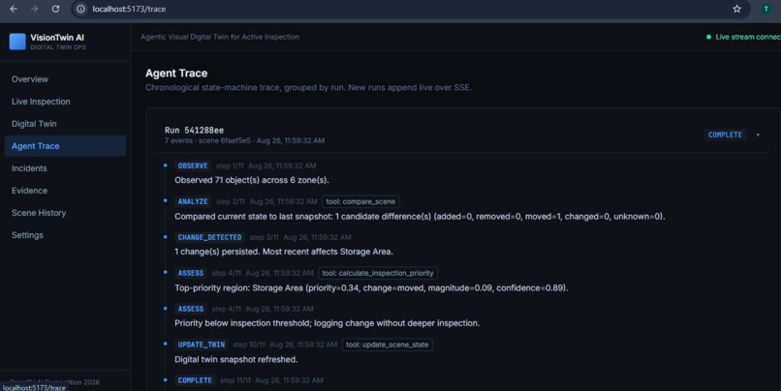This screenshot has width=781, height=391.
Task: Click the 'Top-priority region: Storage Area' message
Action: 371,288
